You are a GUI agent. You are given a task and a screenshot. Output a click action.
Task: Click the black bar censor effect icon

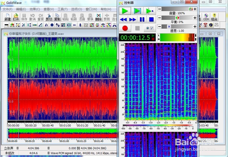click(6, 25)
